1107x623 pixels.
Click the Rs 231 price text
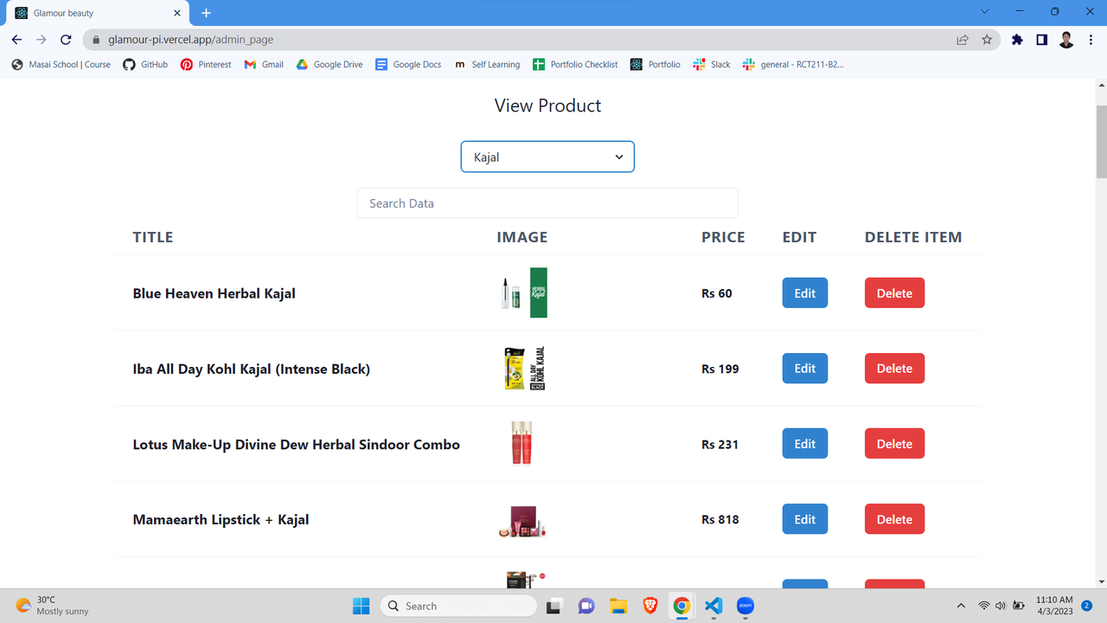pyautogui.click(x=720, y=444)
